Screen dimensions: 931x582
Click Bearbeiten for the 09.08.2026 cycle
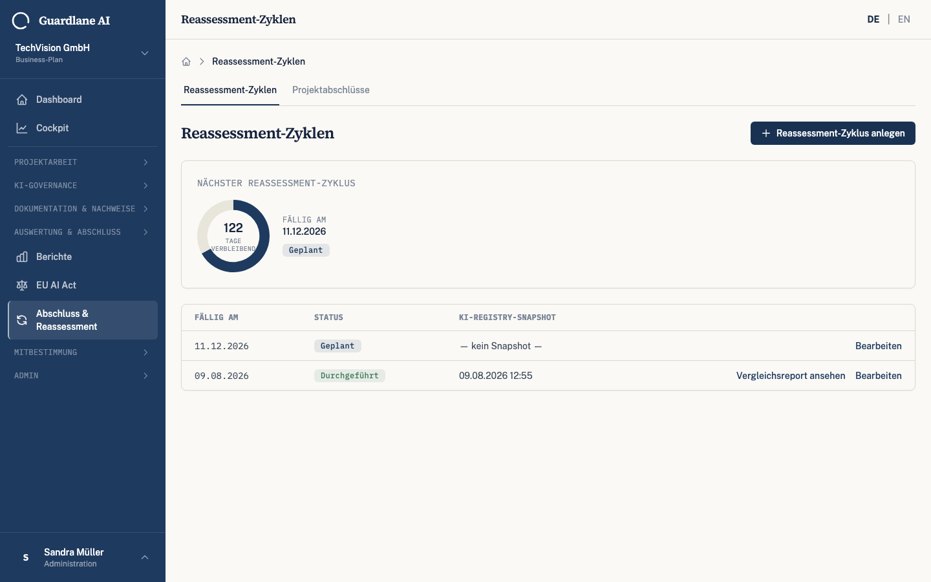coord(879,376)
